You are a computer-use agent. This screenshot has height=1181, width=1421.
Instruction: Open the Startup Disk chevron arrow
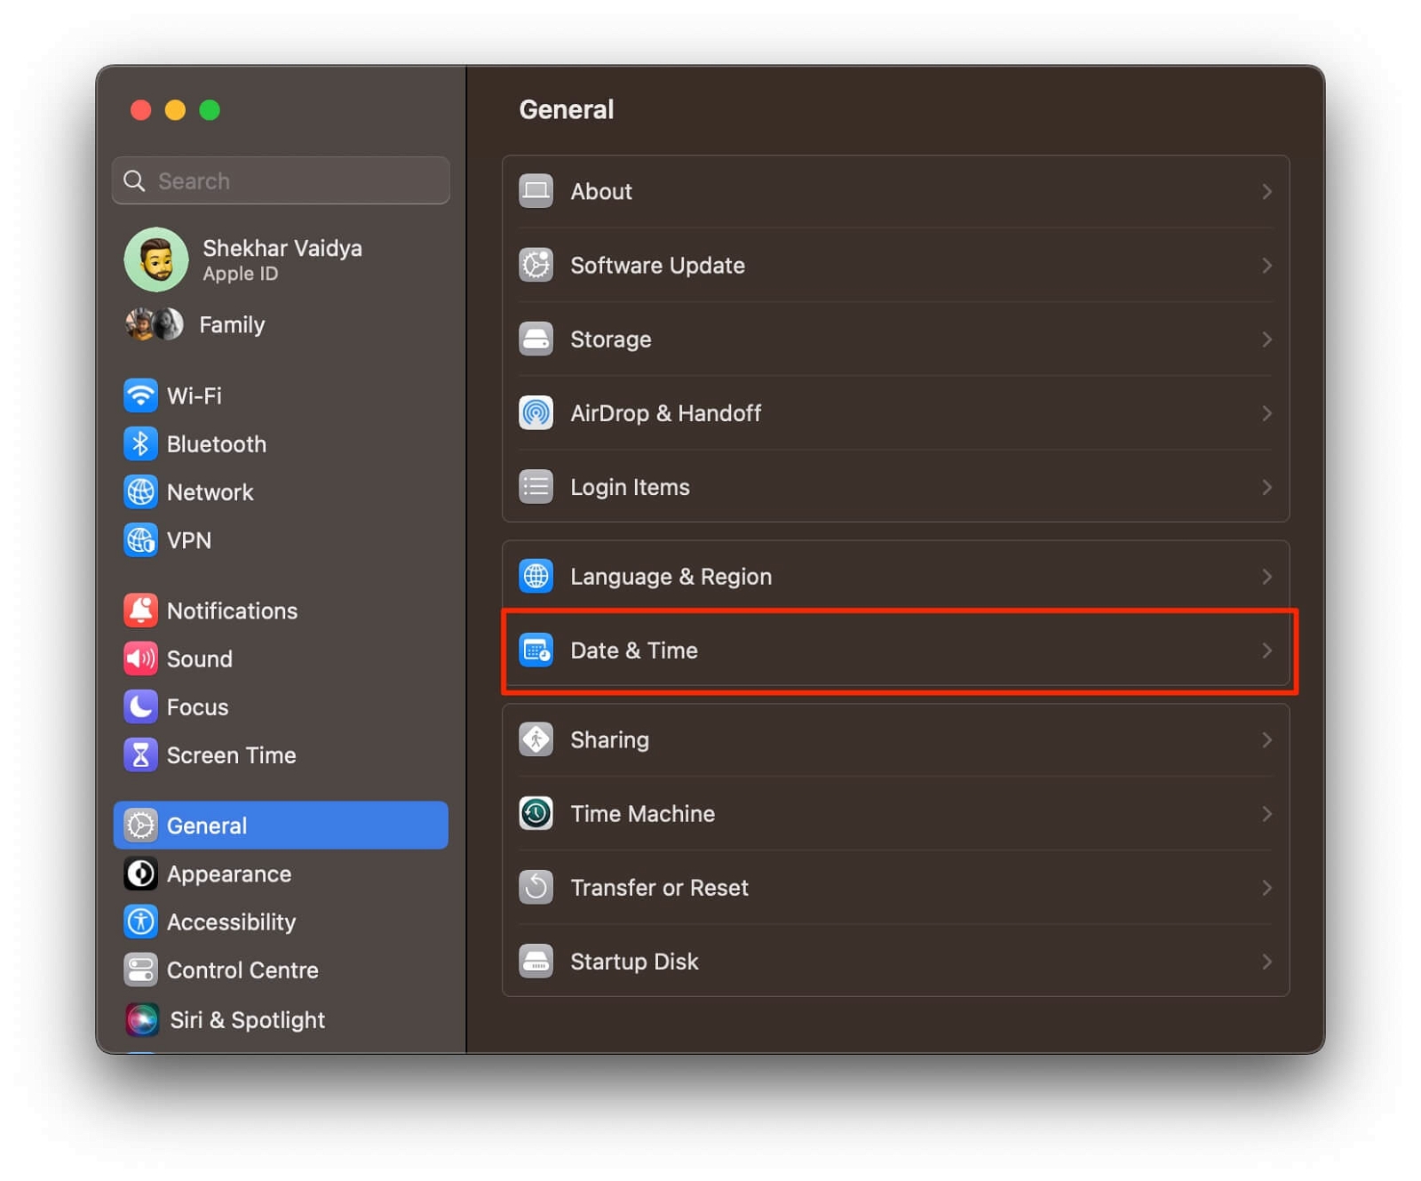(x=1266, y=962)
